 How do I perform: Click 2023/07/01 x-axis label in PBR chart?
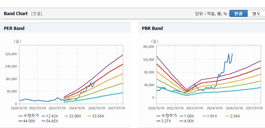(195, 108)
